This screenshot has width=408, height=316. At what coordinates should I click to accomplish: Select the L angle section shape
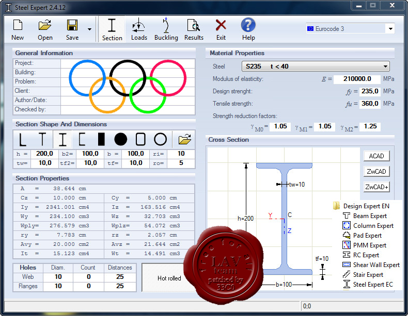coord(23,139)
